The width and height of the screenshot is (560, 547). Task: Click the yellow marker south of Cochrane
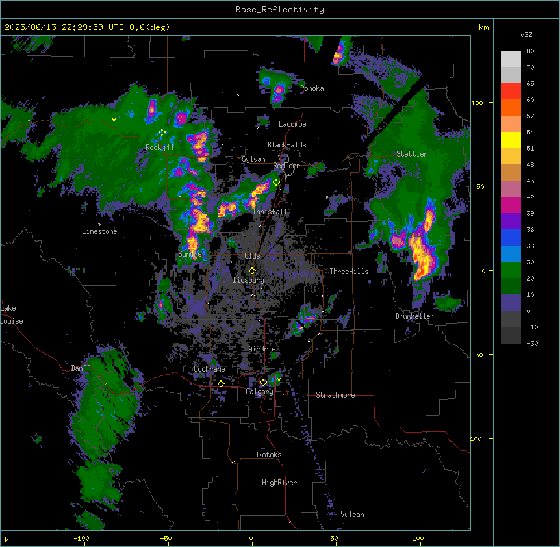[221, 383]
